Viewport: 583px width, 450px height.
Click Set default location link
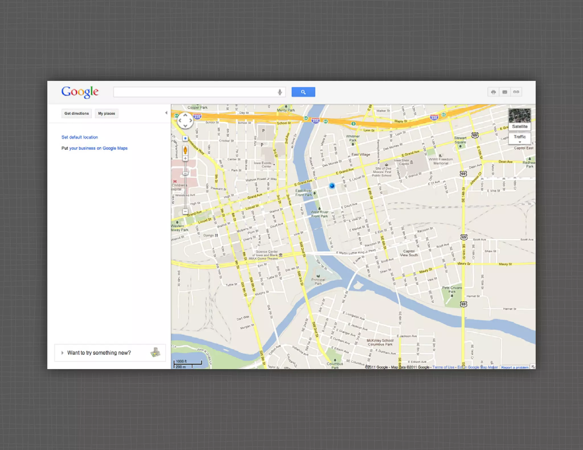click(x=80, y=137)
